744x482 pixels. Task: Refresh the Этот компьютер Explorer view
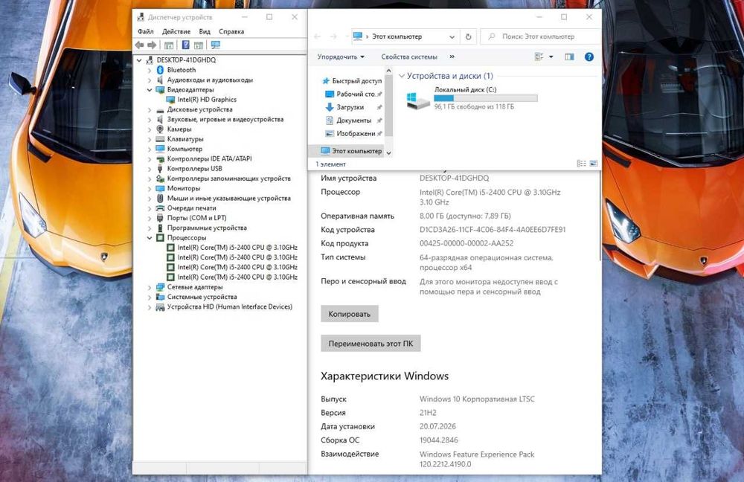(468, 36)
